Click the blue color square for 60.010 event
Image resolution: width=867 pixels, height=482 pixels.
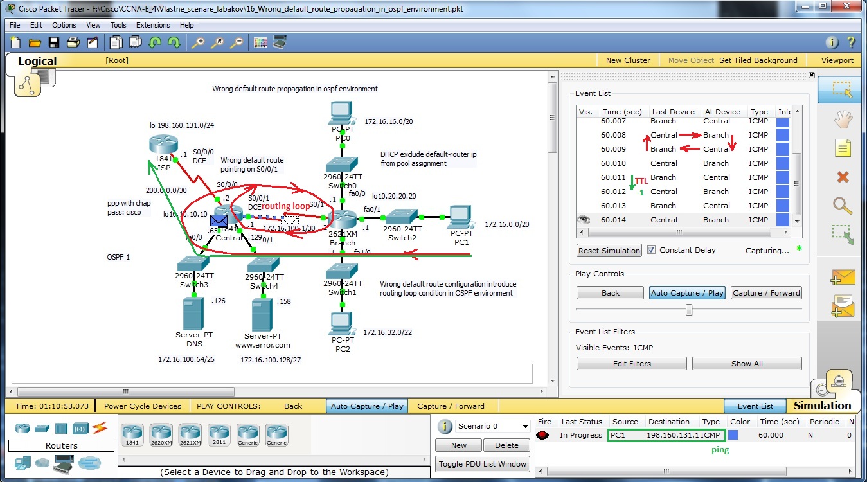(783, 163)
